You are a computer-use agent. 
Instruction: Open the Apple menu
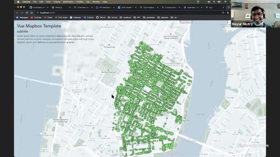(x=18, y=2)
